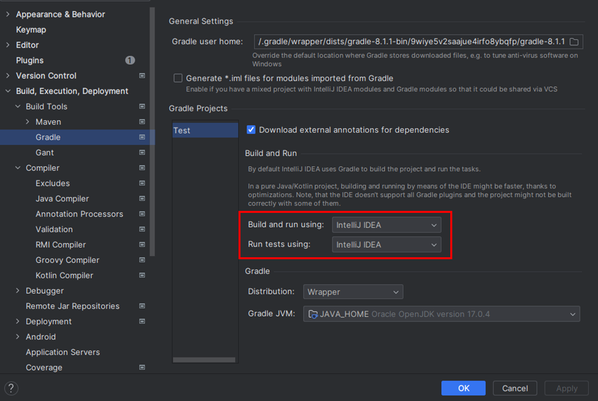Enable Generate *.iml files for modules checkbox
Viewport: 598px width, 401px height.
(178, 78)
